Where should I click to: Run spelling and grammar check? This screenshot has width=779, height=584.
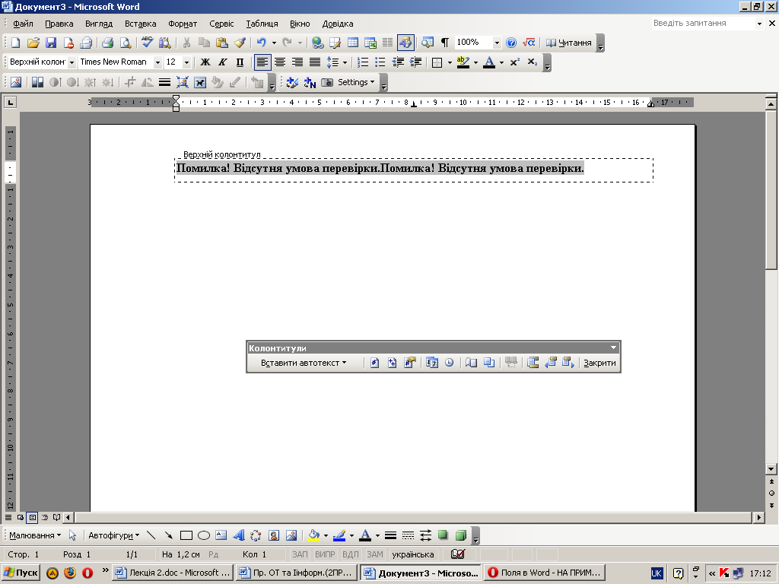coord(147,43)
